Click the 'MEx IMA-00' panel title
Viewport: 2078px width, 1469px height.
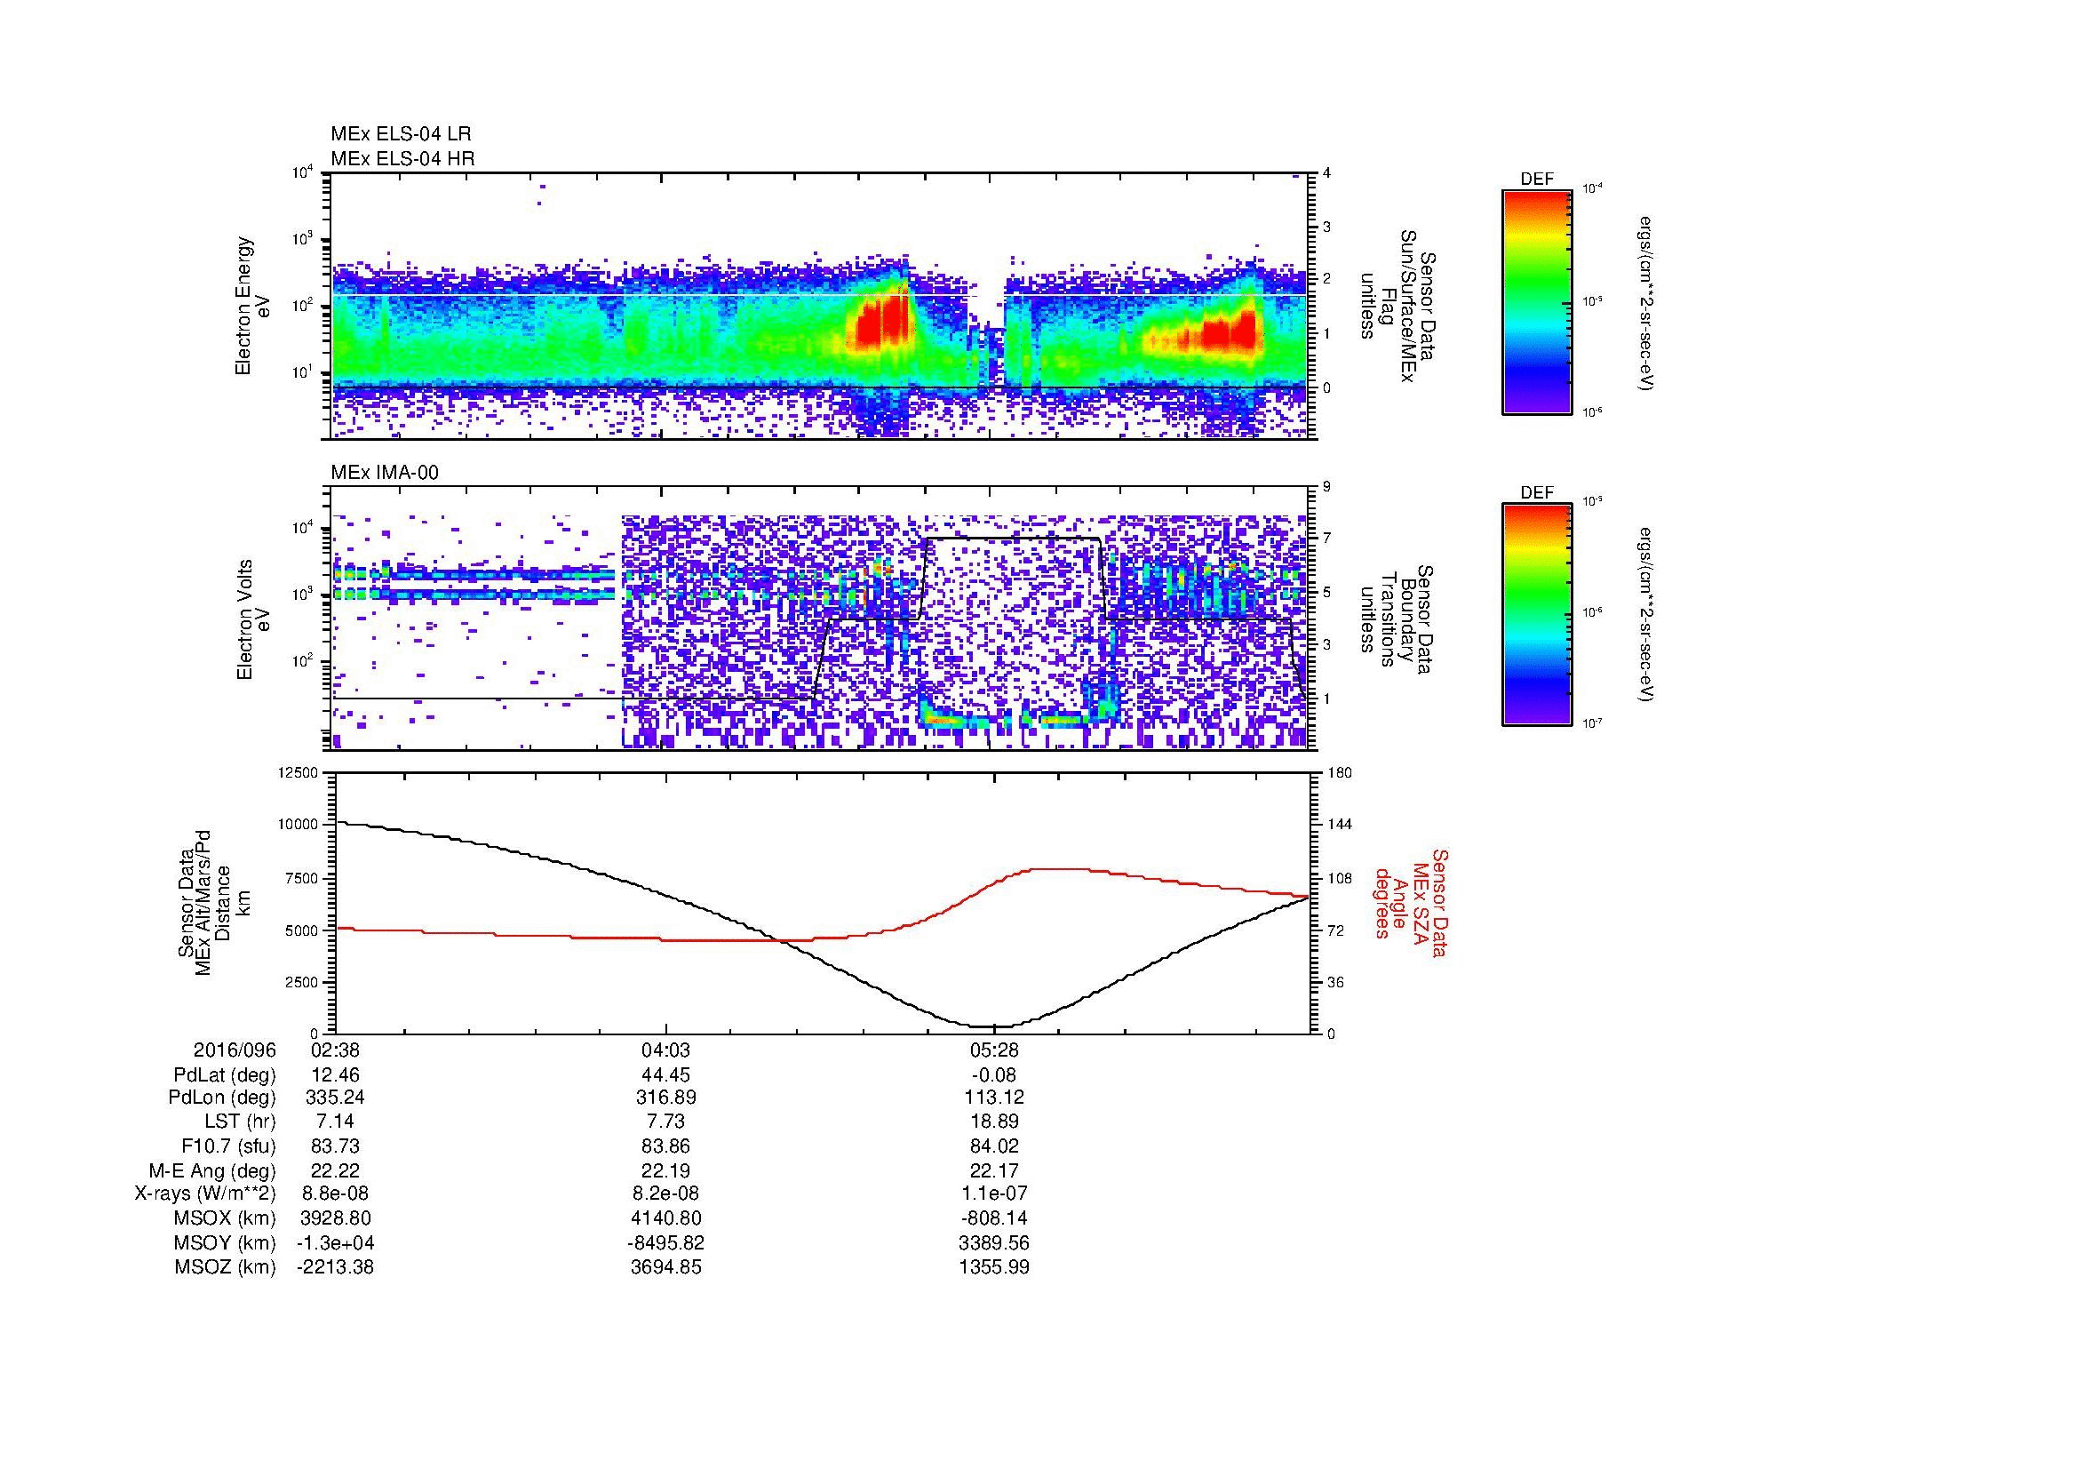click(385, 473)
